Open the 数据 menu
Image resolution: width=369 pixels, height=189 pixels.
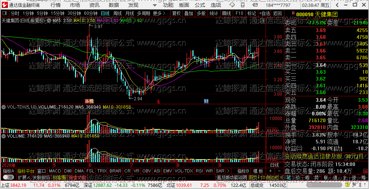114,5
